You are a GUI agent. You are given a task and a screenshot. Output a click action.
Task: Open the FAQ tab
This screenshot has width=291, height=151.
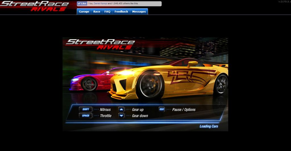pyautogui.click(x=107, y=11)
